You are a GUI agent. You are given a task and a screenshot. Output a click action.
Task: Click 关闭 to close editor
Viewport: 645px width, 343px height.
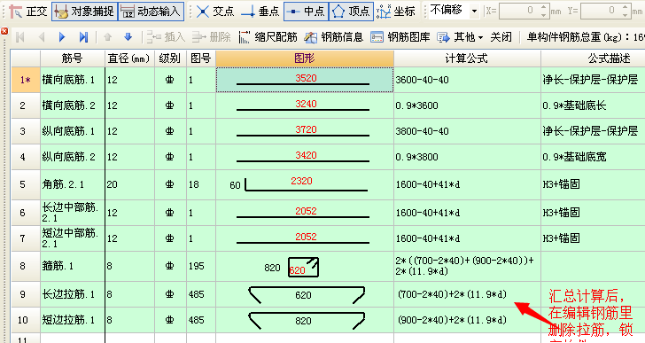[501, 37]
